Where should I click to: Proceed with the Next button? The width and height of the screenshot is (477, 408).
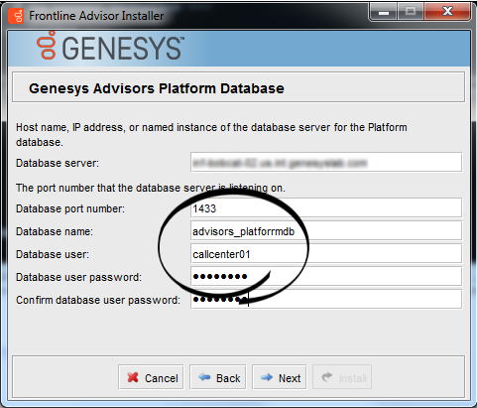(x=280, y=377)
